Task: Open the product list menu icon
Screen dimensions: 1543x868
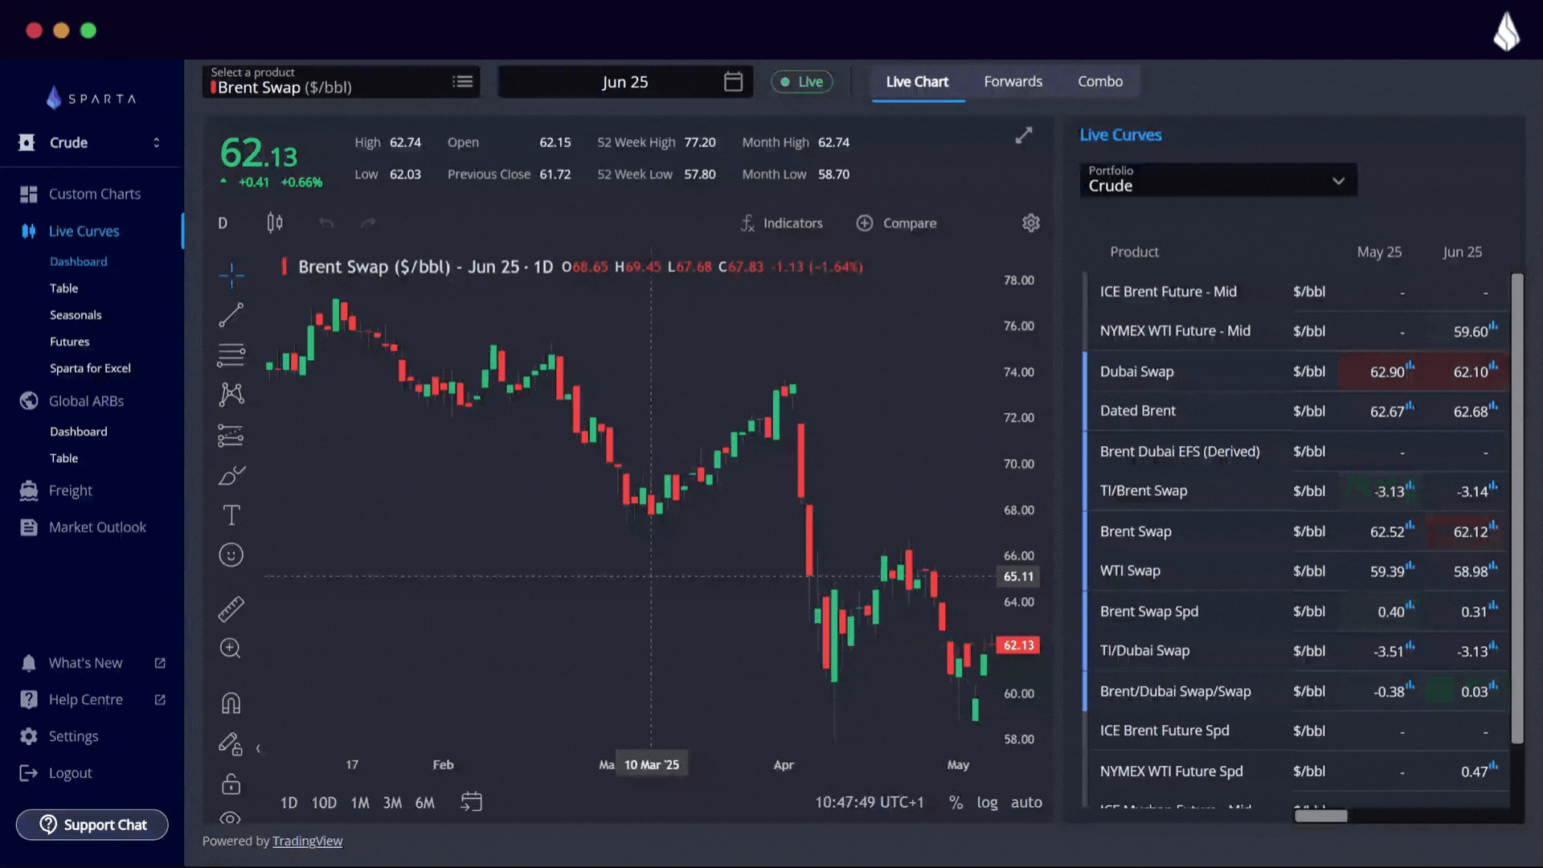Action: point(462,81)
